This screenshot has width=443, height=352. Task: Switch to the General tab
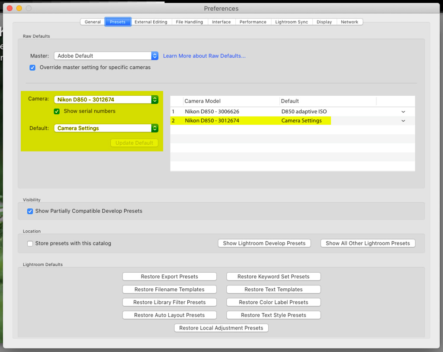93,22
